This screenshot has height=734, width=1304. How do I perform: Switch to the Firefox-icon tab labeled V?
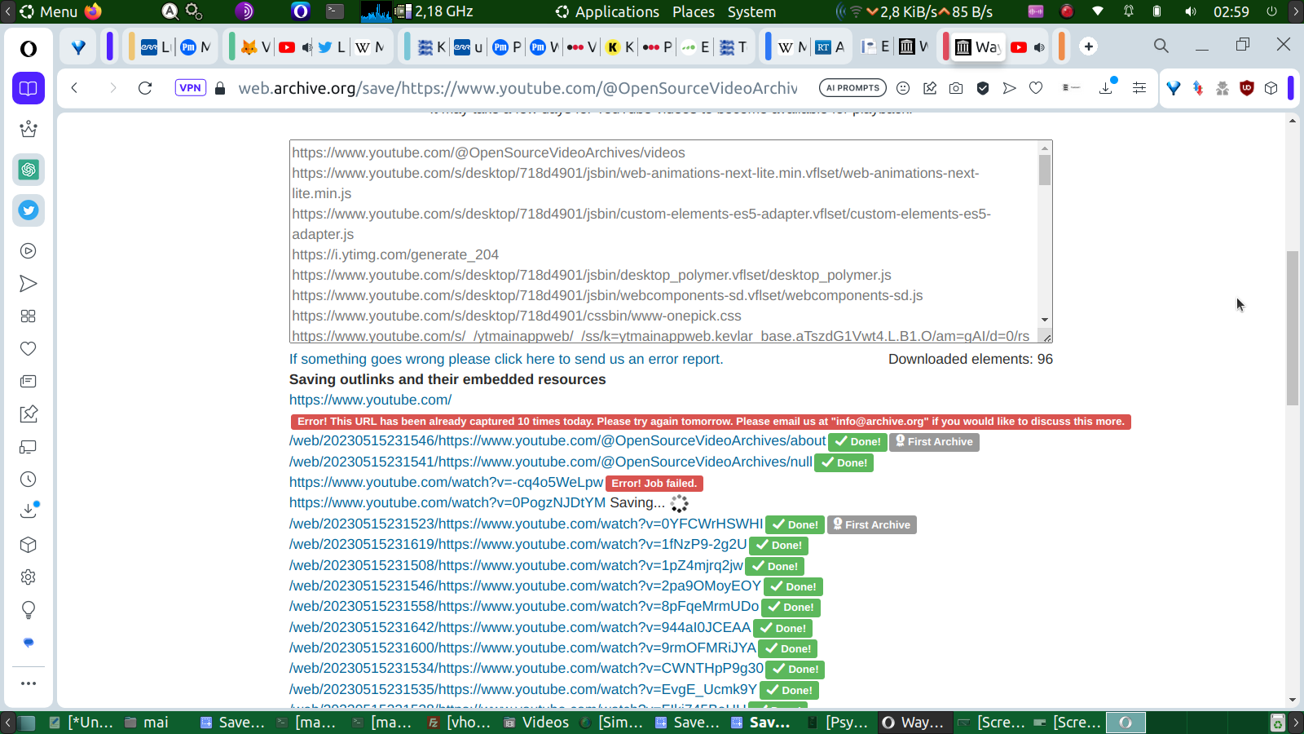click(256, 47)
